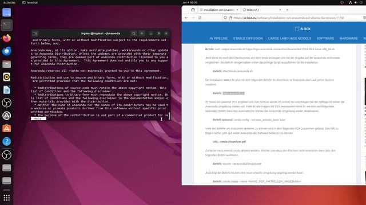Open the second mounted drive in dock
Screen dimensions: 366x205
click(x=6, y=181)
